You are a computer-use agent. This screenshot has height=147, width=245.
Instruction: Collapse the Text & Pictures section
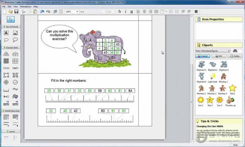(11, 26)
